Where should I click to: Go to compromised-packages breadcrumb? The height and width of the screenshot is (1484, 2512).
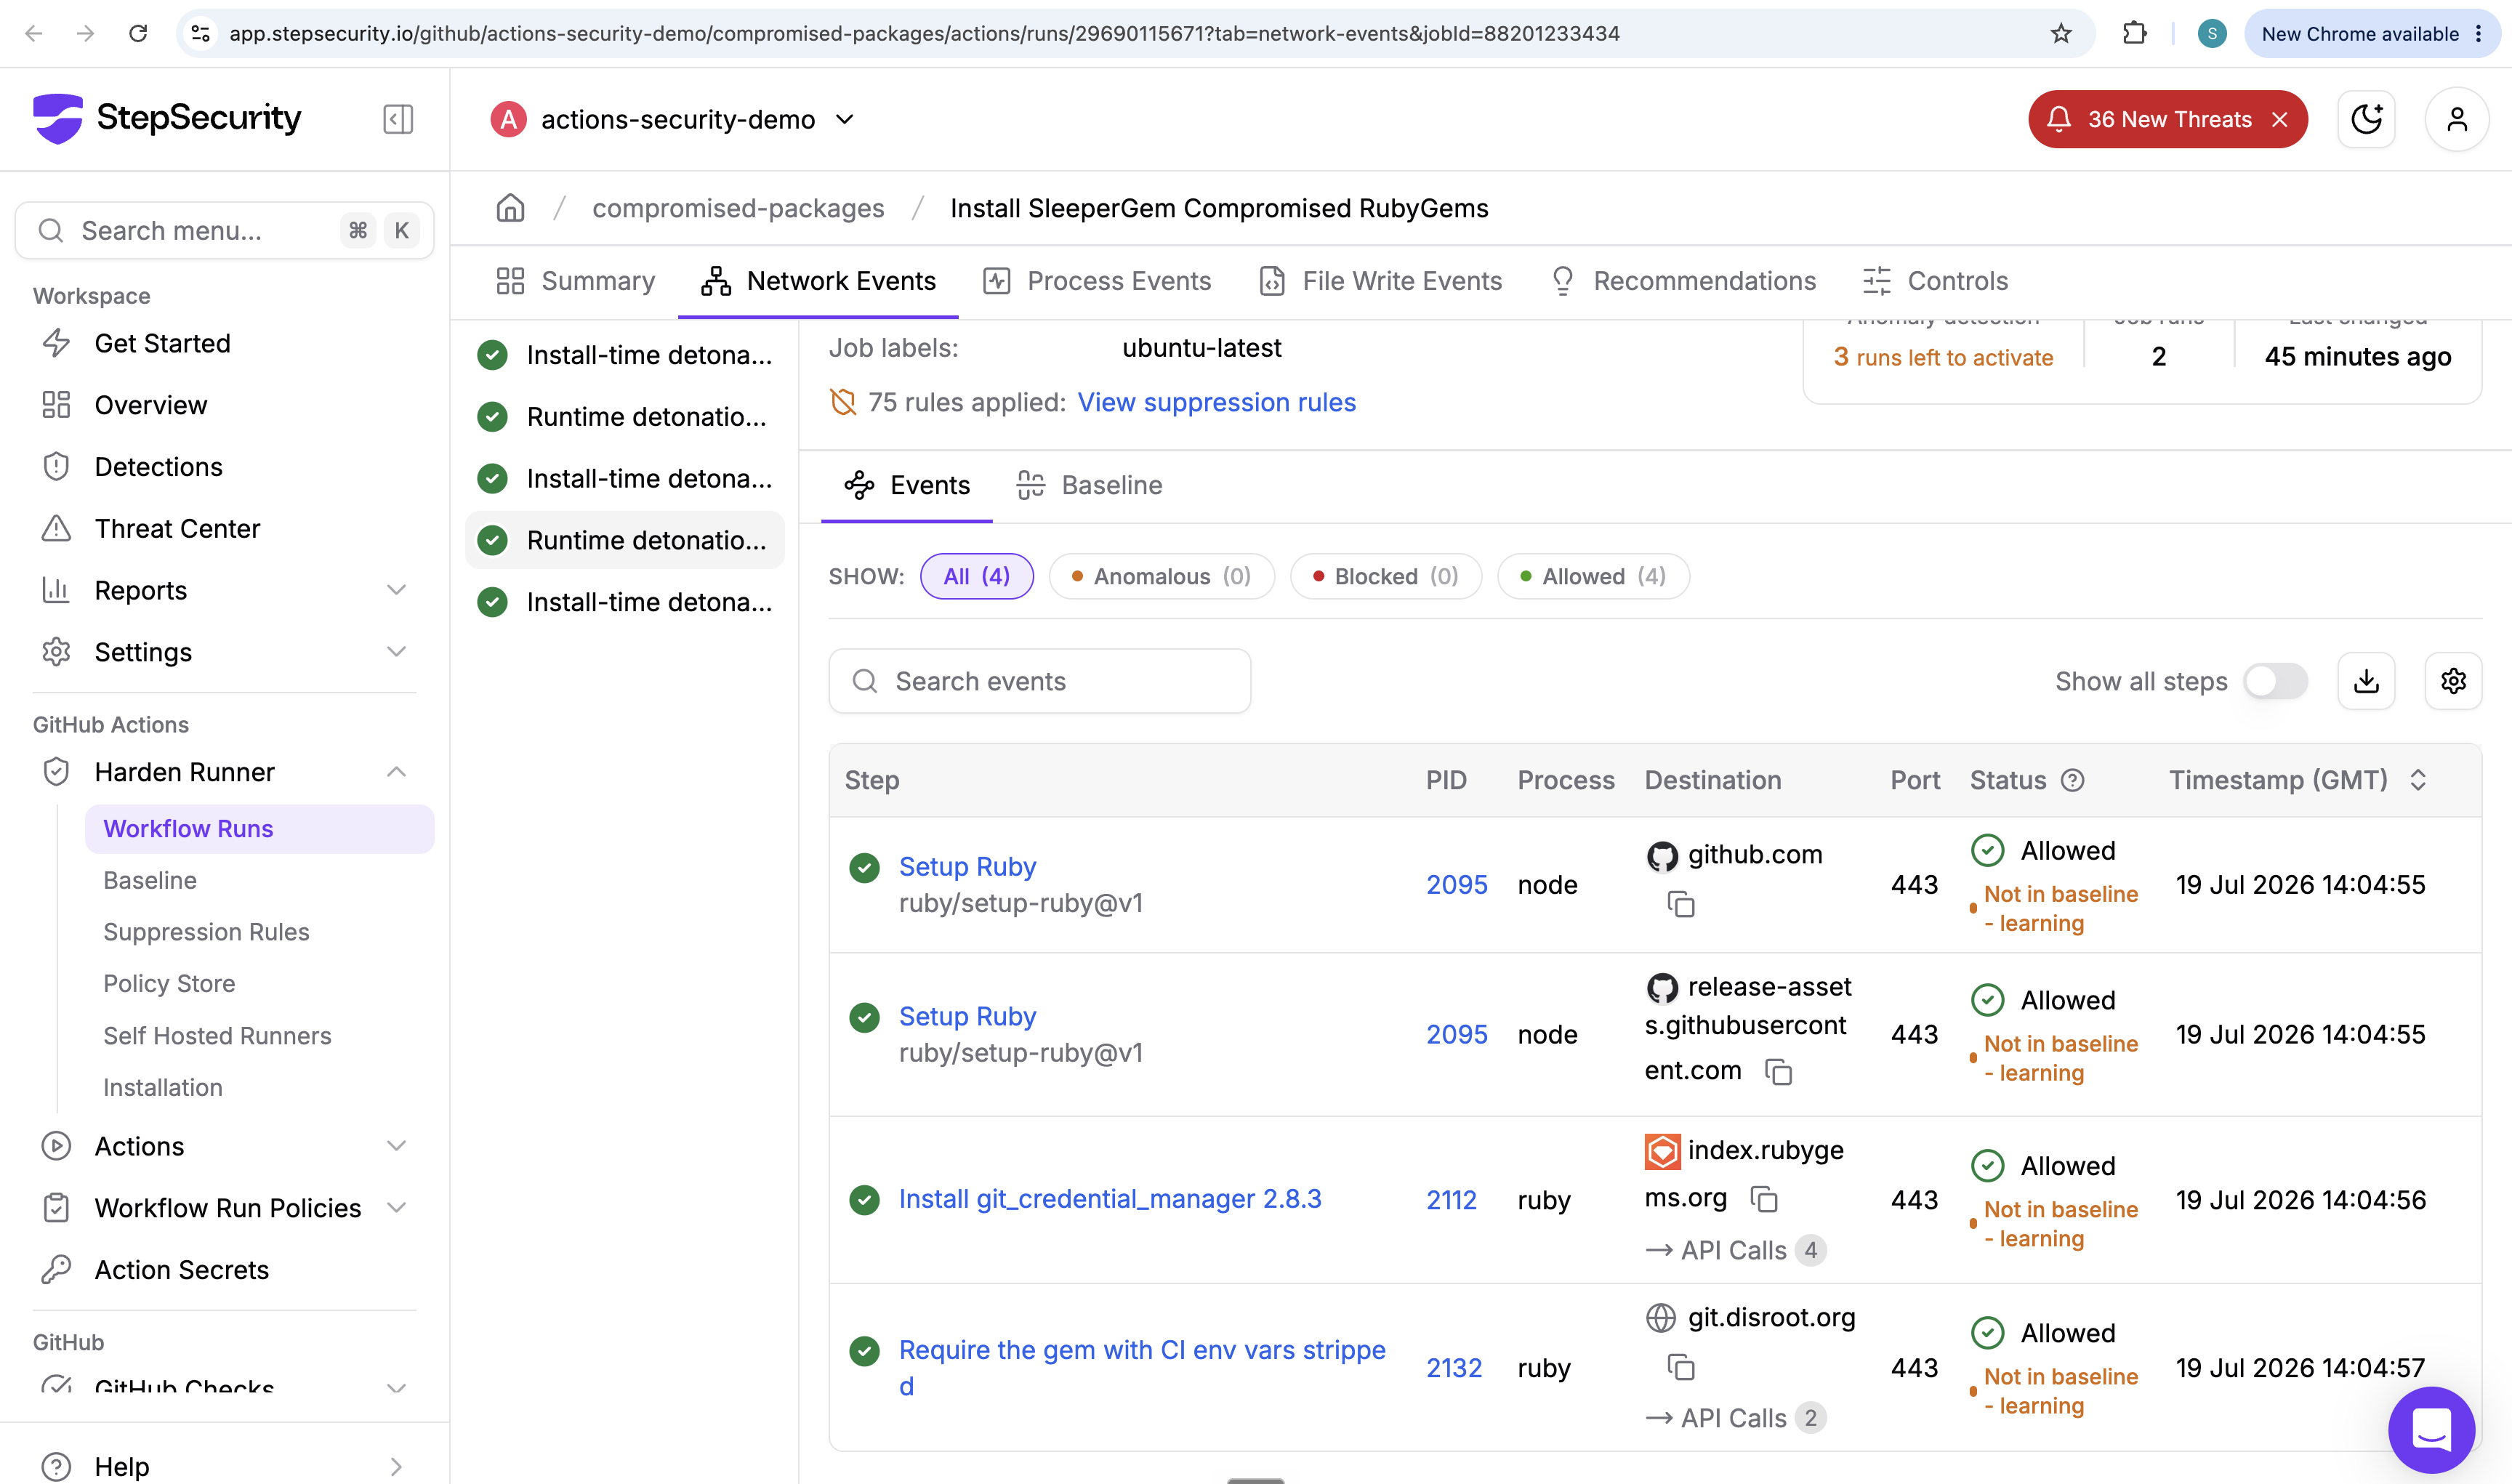coord(738,208)
